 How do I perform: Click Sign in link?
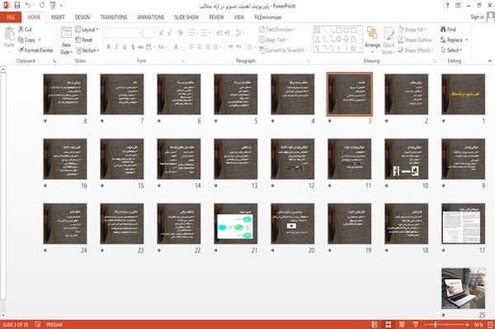click(477, 17)
